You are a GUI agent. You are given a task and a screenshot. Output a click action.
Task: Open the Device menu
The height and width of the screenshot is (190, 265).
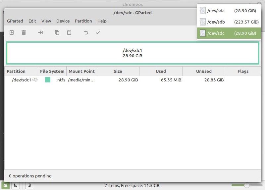(63, 21)
